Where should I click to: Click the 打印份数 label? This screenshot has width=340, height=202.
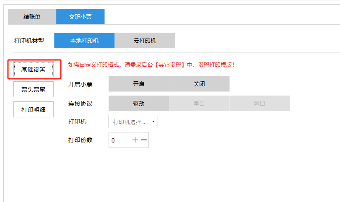(80, 140)
